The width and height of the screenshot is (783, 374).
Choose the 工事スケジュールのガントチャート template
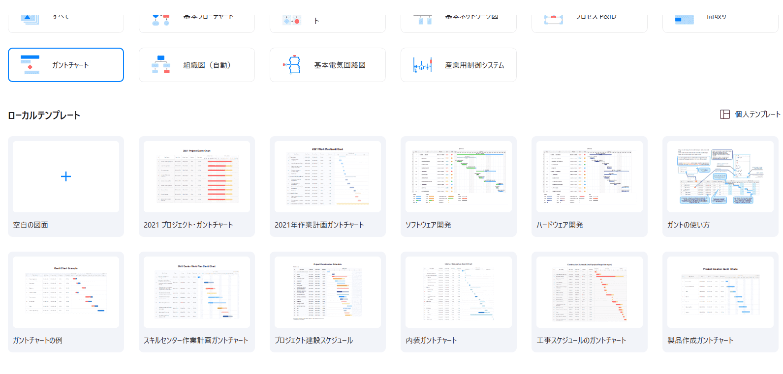pyautogui.click(x=590, y=292)
